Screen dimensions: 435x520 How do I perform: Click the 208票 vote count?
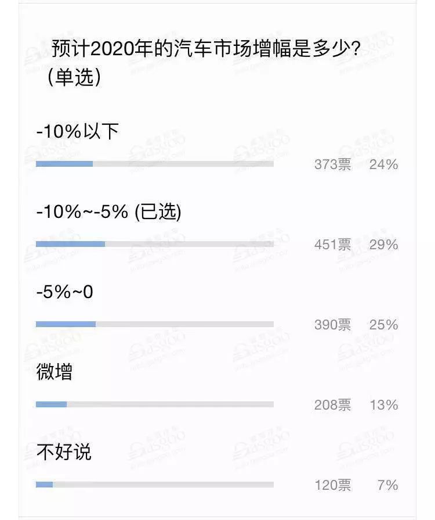[332, 405]
